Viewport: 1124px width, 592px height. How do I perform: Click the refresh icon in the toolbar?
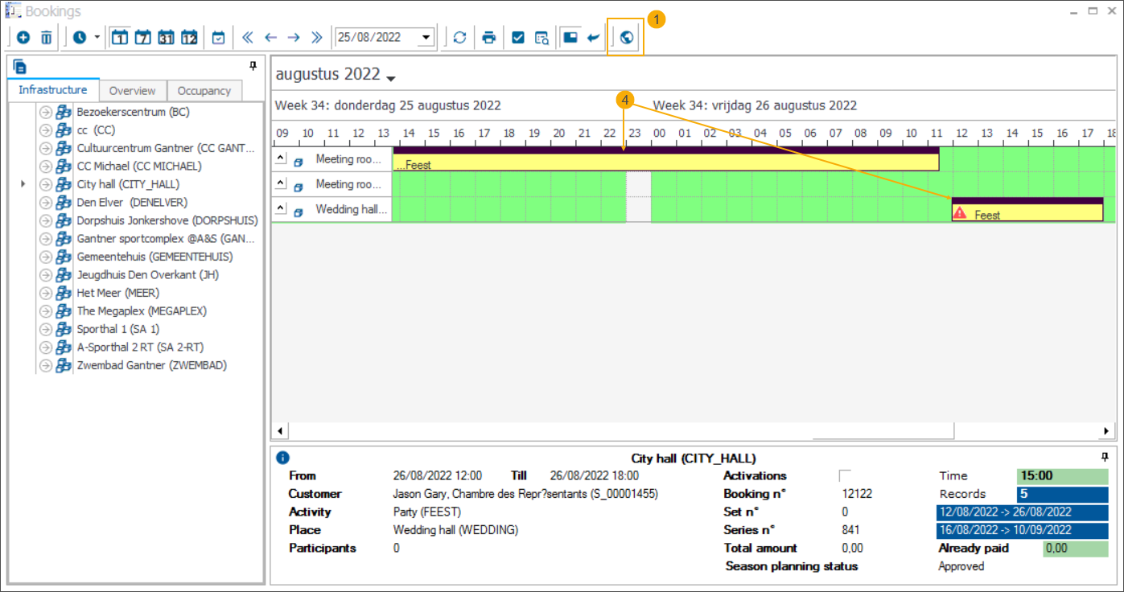click(x=459, y=38)
